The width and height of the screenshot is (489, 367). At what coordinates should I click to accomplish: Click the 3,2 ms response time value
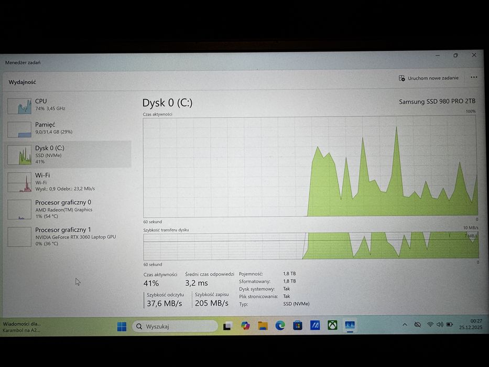click(197, 283)
